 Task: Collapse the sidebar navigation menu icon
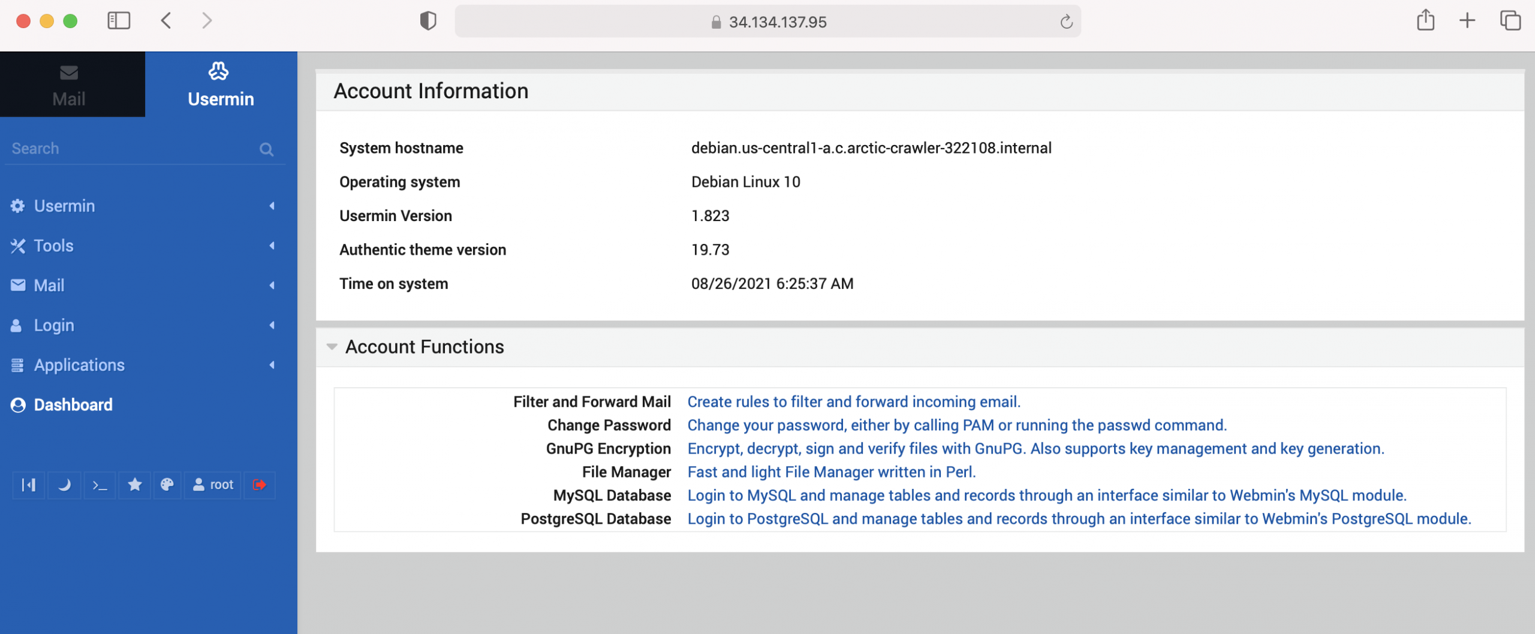tap(29, 485)
